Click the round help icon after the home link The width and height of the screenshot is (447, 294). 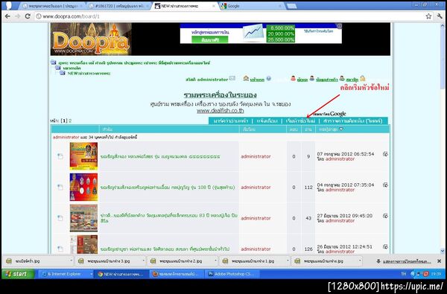click(268, 79)
